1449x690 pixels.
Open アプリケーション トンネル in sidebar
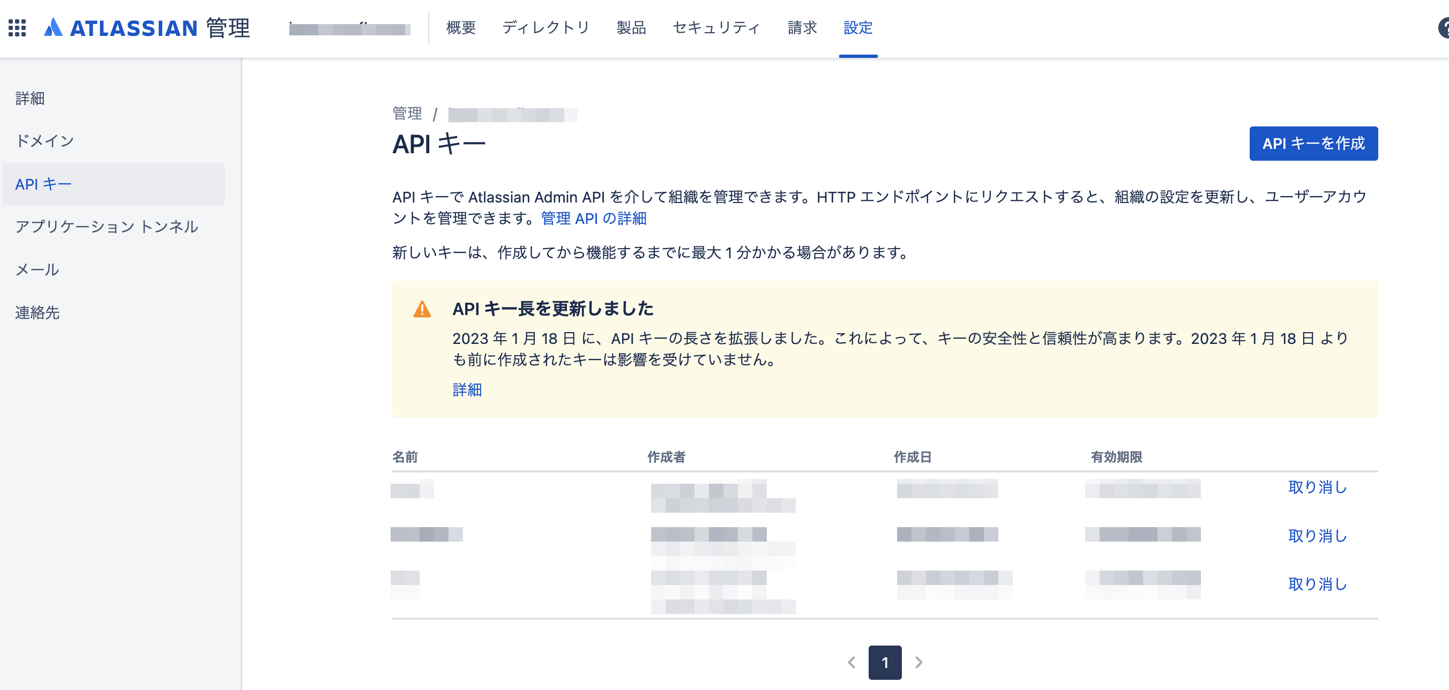click(107, 227)
